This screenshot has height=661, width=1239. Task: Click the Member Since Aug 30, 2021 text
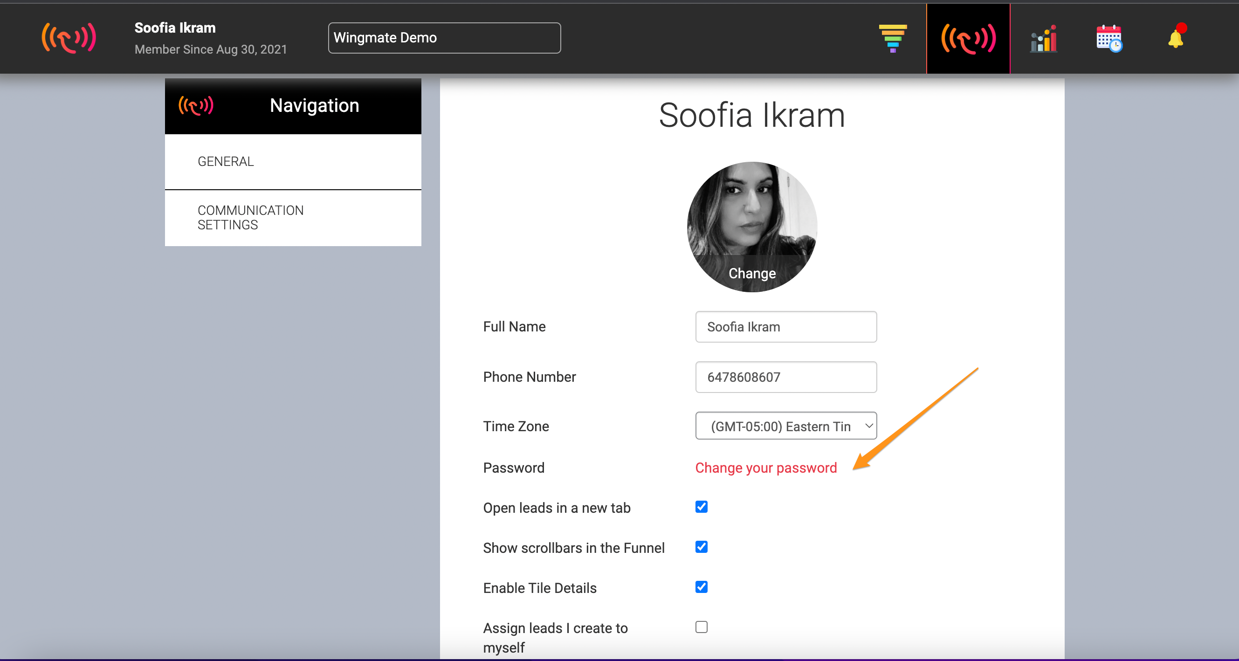click(x=211, y=49)
